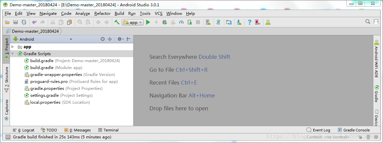
Task: Open the Window menu
Action: [x=174, y=14]
